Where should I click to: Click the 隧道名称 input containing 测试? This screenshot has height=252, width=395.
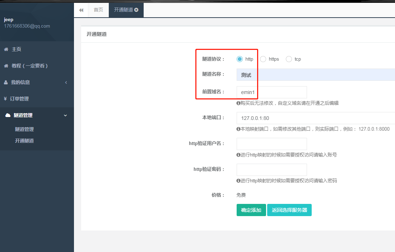[316, 75]
